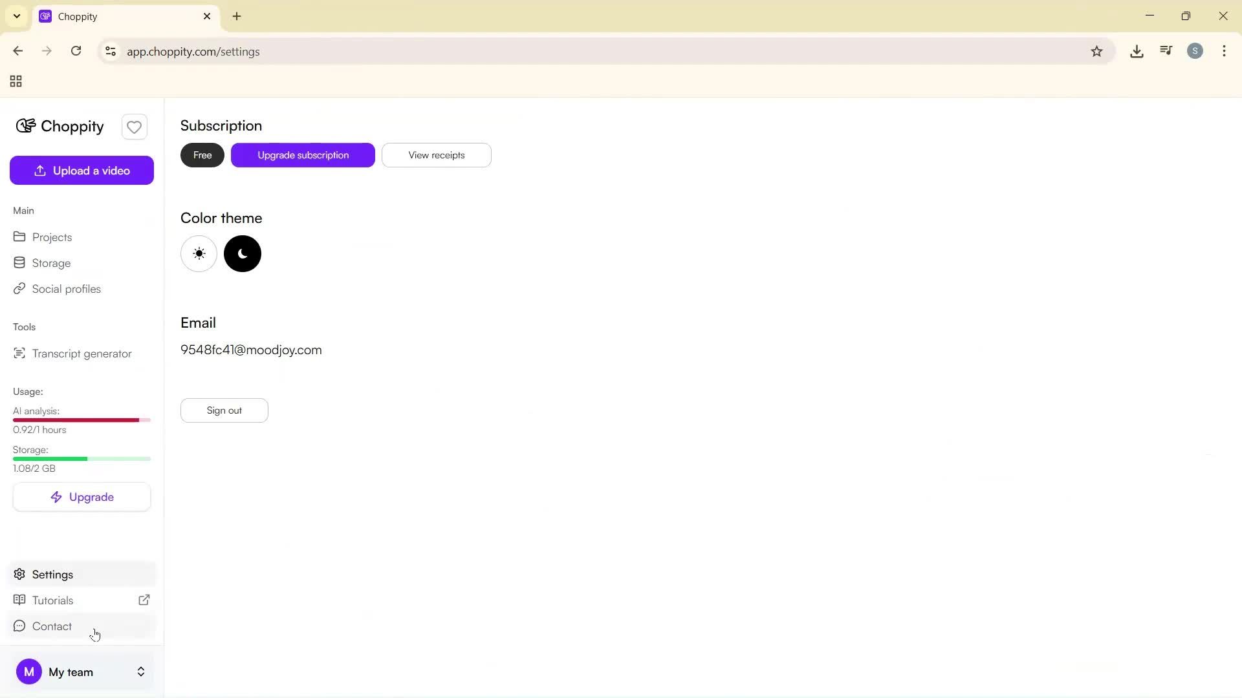
Task: Click the Choppity logo in the sidebar
Action: tap(59, 126)
